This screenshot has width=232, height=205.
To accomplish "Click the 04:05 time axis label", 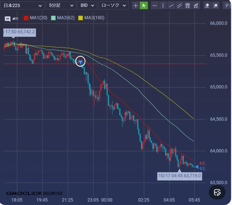I will 169,200.
